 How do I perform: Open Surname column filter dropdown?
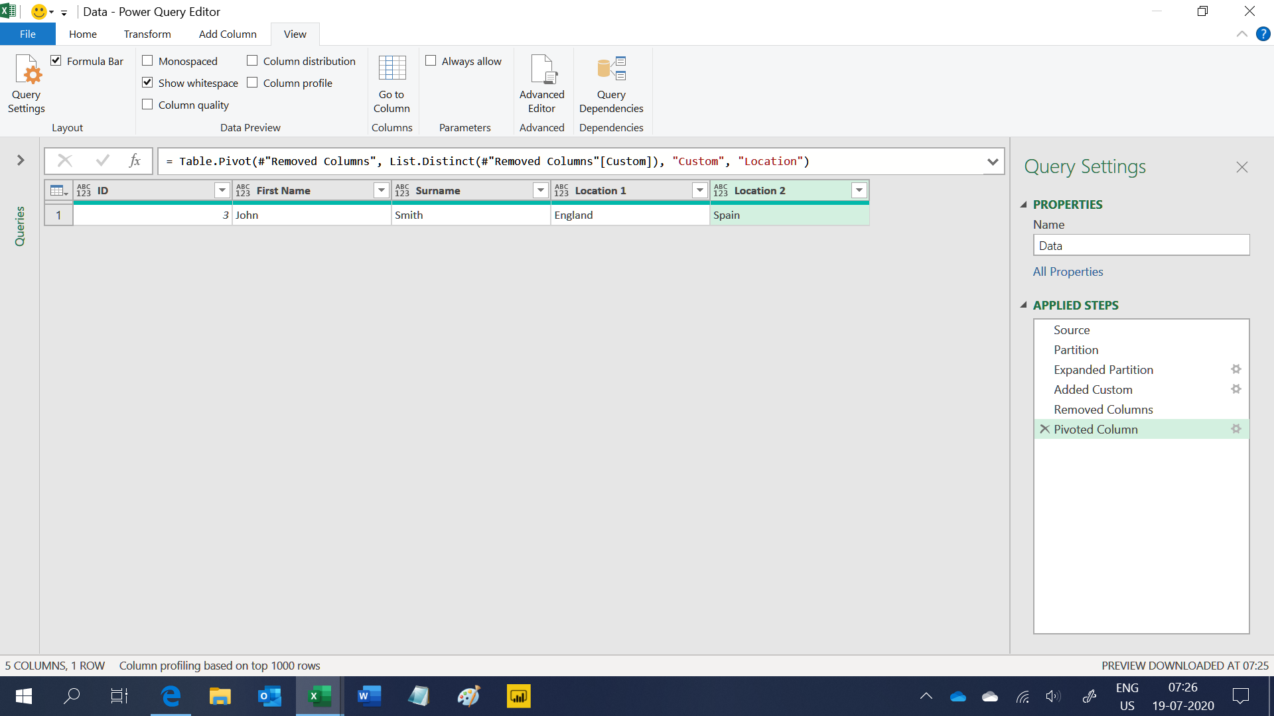(x=541, y=191)
